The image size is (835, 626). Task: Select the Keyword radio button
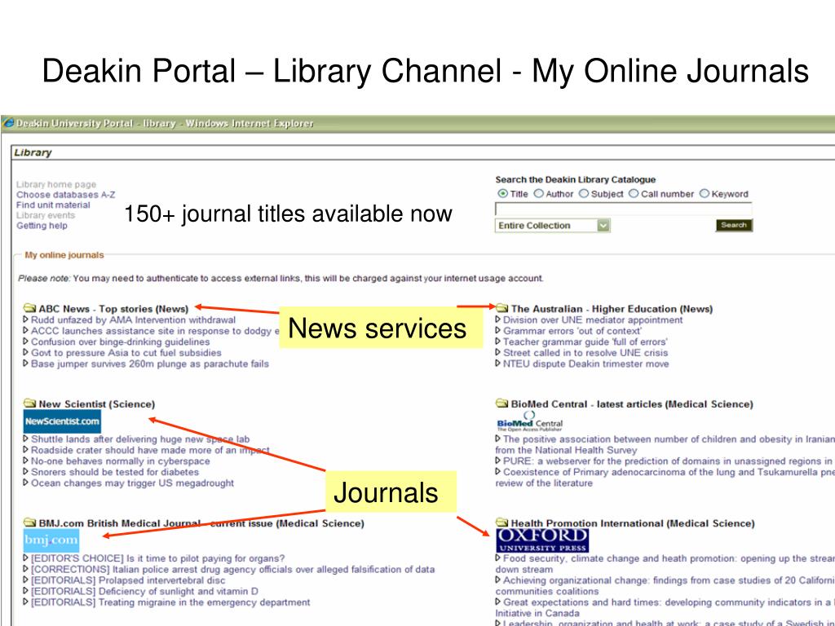click(x=704, y=194)
